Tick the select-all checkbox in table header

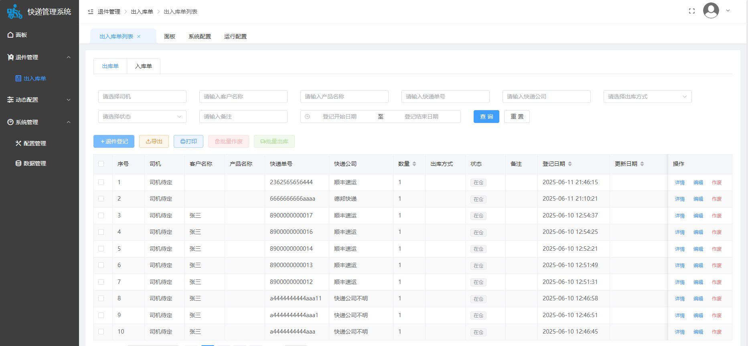coord(101,164)
